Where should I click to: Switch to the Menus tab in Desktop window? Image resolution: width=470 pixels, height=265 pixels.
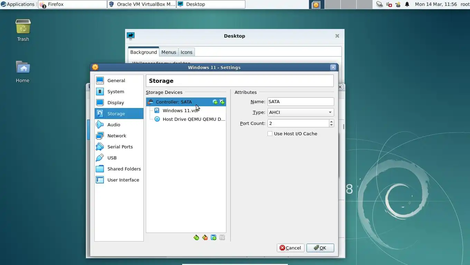coord(169,52)
